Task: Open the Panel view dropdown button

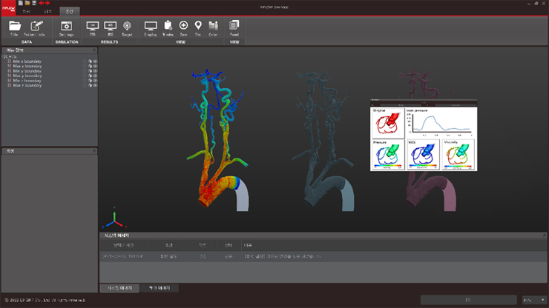Action: coord(234,27)
